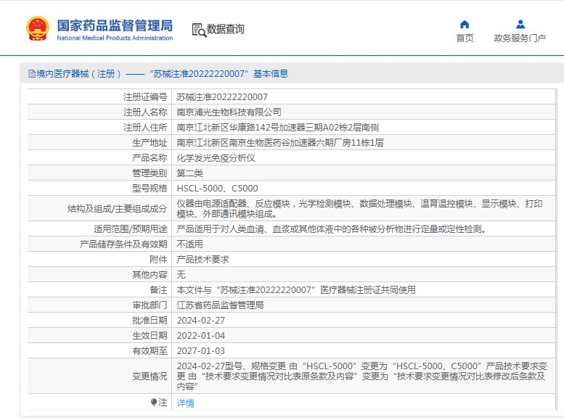Viewport: 564px width, 420px height.
Task: Click the national emblem logo
Action: [x=38, y=28]
